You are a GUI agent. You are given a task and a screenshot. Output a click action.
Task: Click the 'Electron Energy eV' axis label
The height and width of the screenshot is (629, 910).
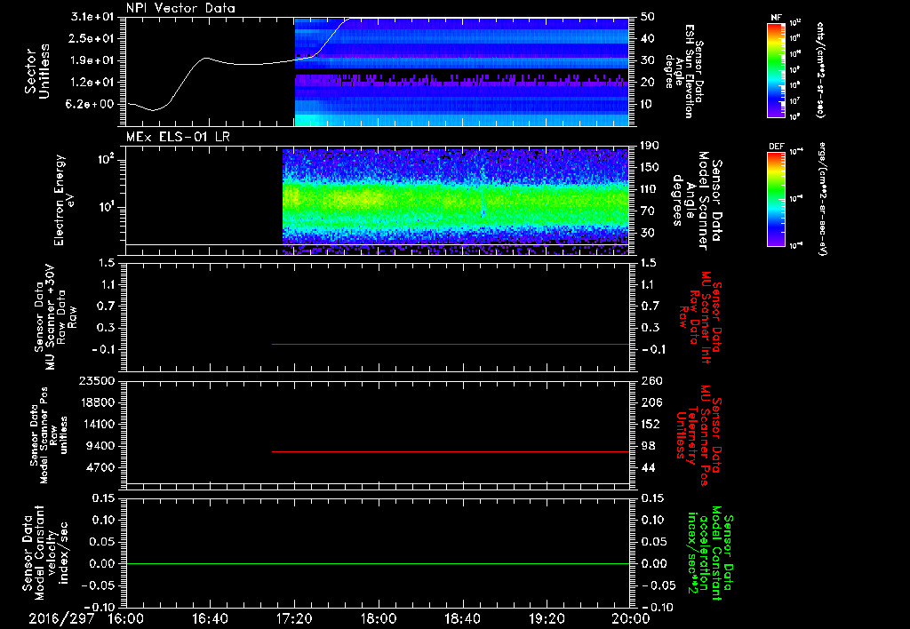point(63,200)
